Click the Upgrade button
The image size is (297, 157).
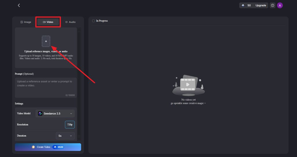pyautogui.click(x=261, y=5)
